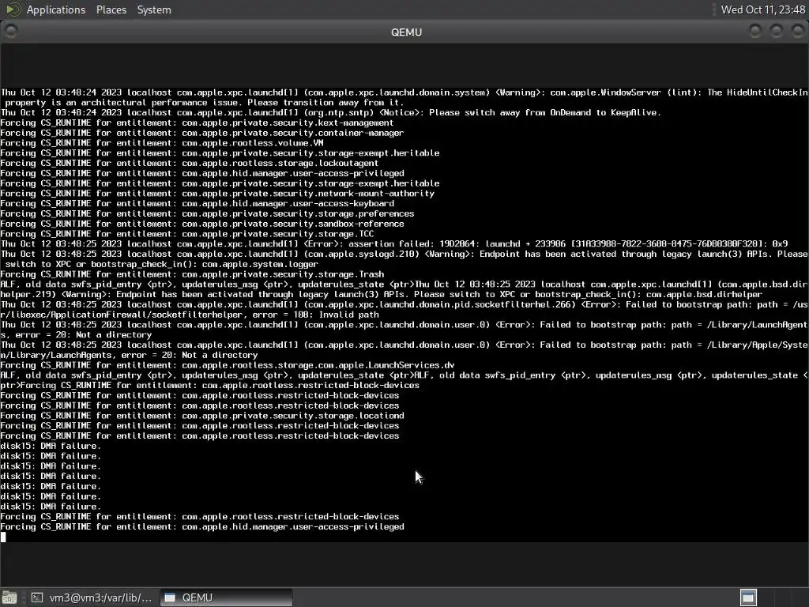Click the terminal icon of the vm3@vm3 task
Image resolution: width=809 pixels, height=607 pixels.
pos(36,598)
